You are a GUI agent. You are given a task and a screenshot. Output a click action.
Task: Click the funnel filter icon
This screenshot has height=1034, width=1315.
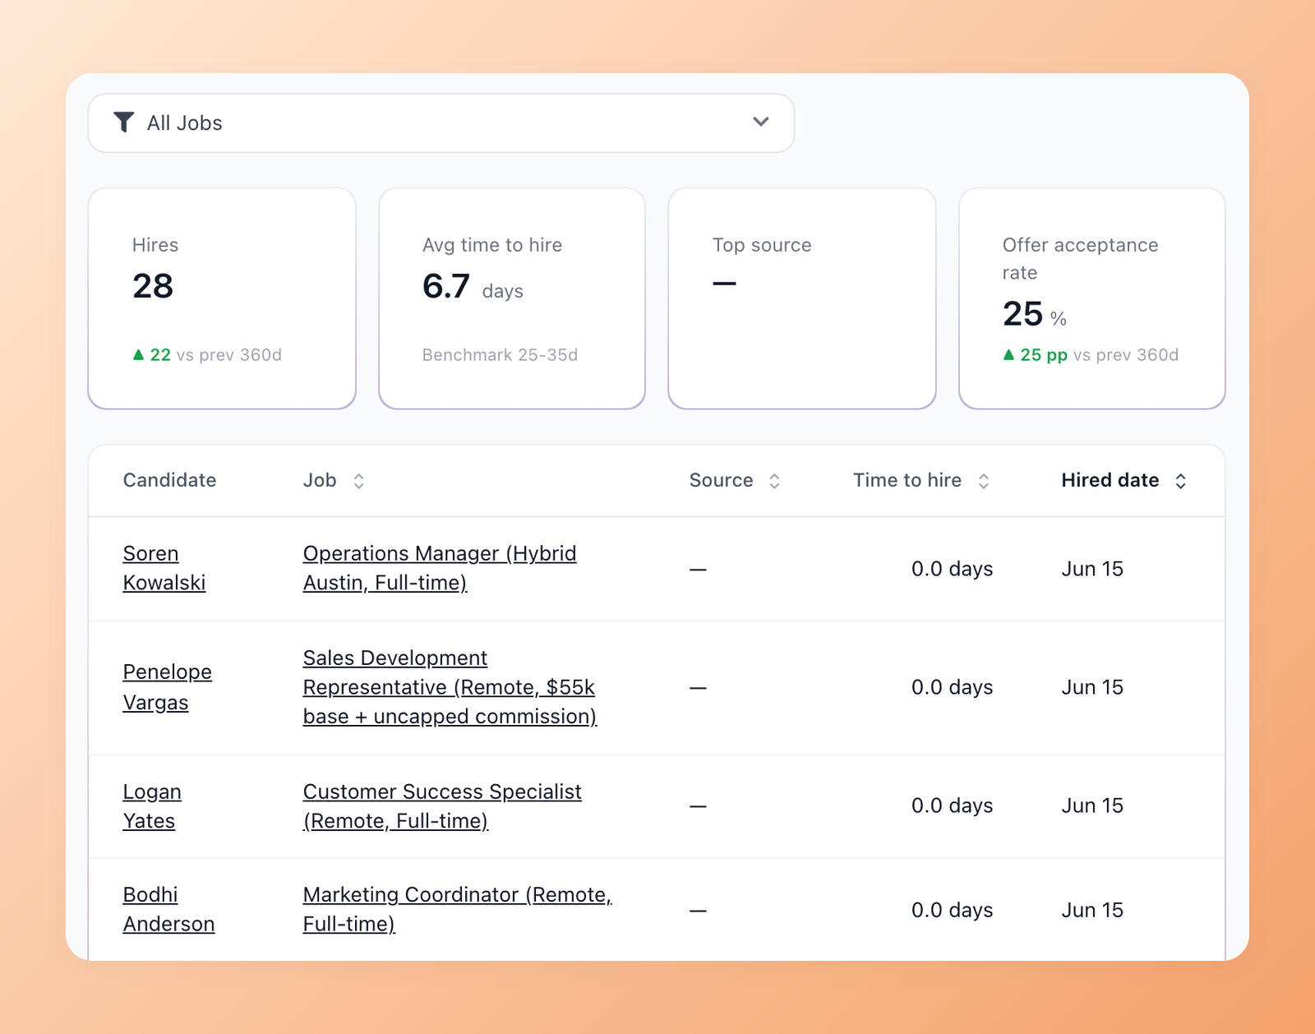point(123,122)
